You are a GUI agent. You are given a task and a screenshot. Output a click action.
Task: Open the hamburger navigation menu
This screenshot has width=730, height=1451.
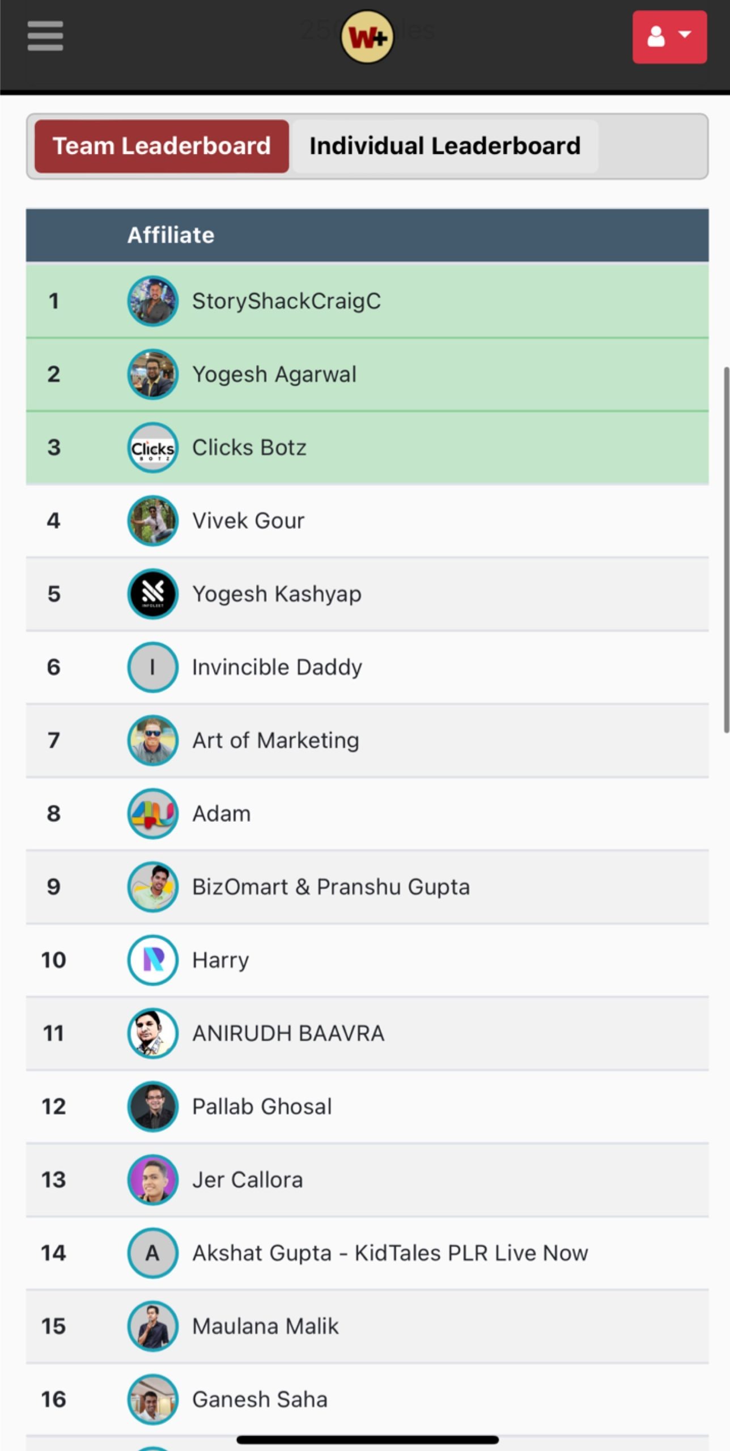[x=45, y=36]
